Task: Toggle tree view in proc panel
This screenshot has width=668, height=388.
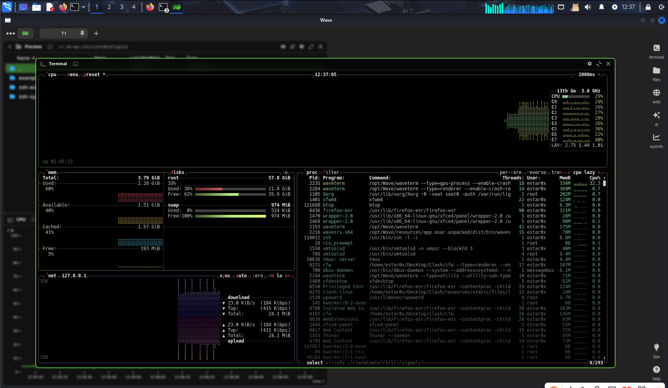Action: pyautogui.click(x=557, y=172)
